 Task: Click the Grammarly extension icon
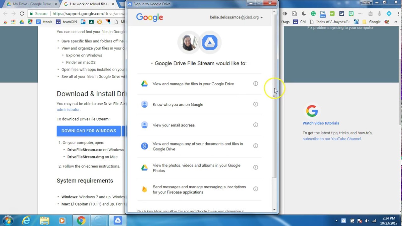pos(313,13)
